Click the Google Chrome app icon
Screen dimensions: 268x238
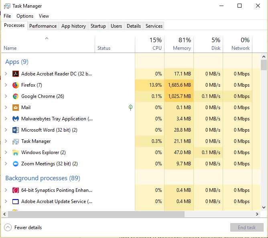(x=16, y=96)
